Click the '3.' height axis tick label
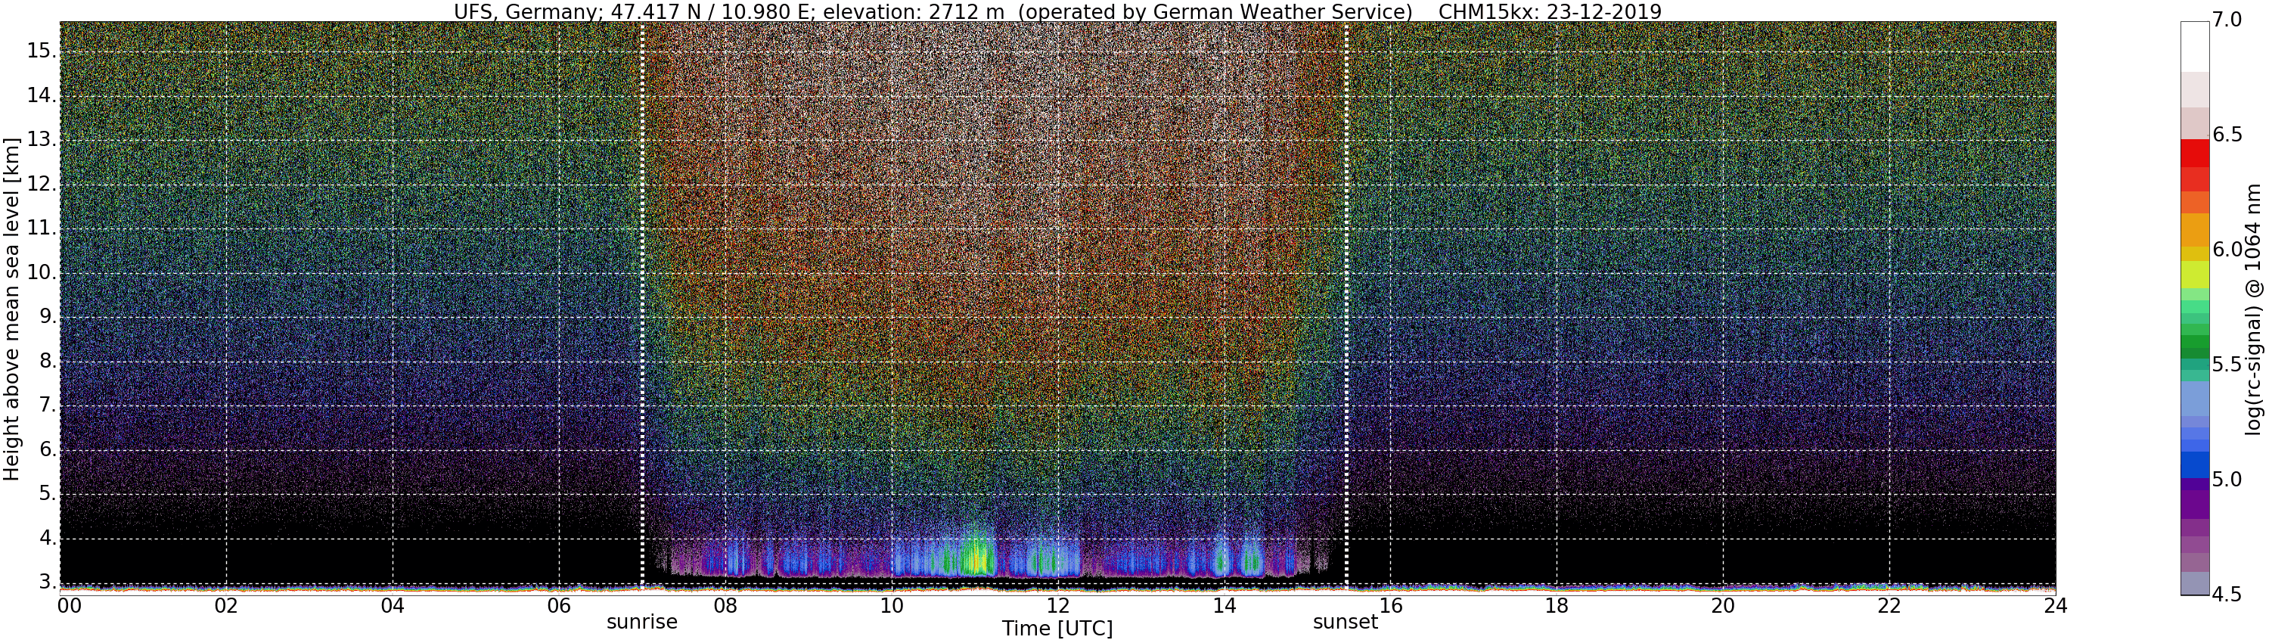 tap(46, 582)
